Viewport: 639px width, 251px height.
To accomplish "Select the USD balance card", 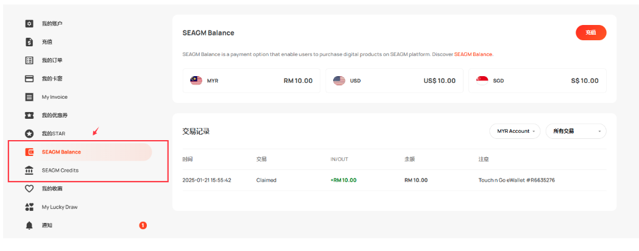I will pos(394,80).
